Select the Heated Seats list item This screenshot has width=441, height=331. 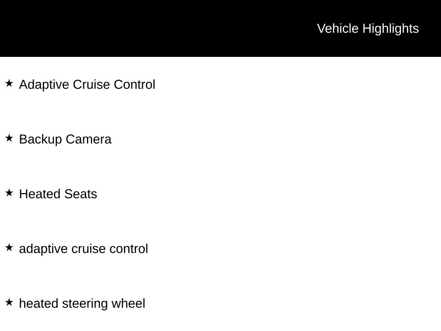58,194
